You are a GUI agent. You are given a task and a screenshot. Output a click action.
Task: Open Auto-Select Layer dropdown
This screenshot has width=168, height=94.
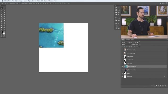point(18,3)
